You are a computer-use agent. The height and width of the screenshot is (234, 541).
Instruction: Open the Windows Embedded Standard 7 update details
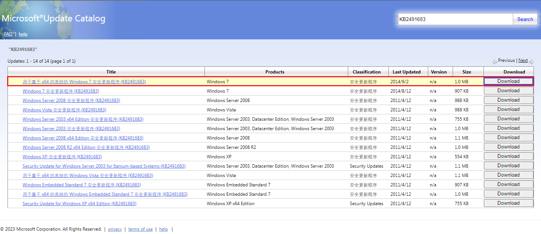[82, 184]
